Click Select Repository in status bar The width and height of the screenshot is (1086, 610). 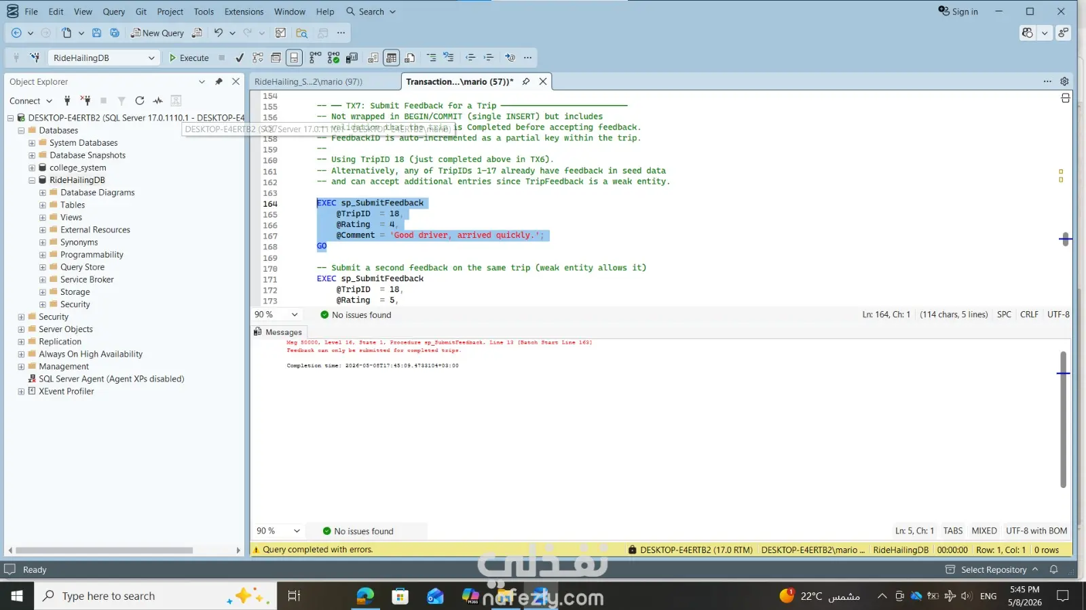tap(992, 569)
